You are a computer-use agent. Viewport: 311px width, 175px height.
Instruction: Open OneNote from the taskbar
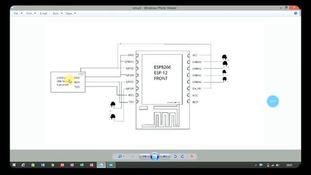[x=72, y=165]
